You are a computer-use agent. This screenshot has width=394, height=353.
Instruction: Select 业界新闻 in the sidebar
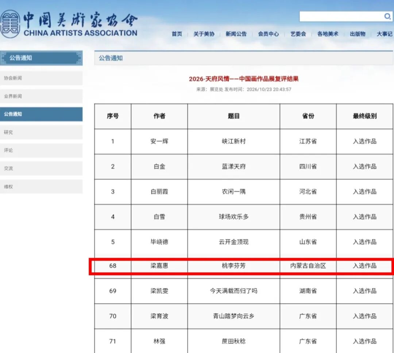(41, 96)
